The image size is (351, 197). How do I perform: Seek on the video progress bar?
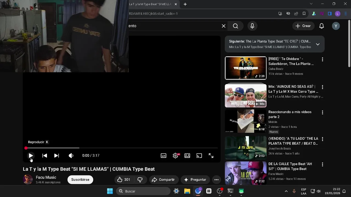(x=122, y=148)
